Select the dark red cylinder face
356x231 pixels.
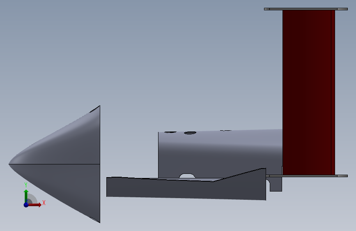tap(308, 92)
